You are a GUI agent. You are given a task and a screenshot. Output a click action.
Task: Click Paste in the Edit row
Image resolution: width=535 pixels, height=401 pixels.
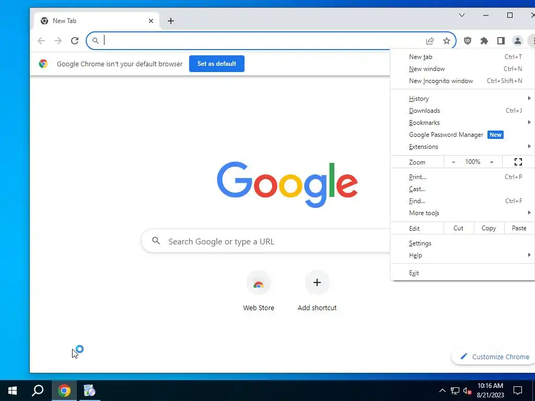(x=519, y=228)
